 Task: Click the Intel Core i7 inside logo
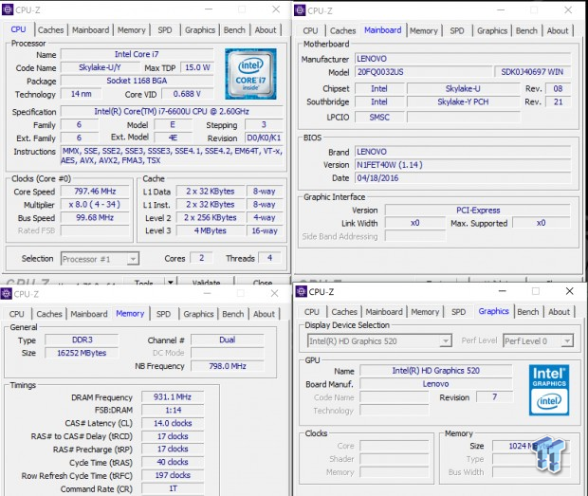250,74
